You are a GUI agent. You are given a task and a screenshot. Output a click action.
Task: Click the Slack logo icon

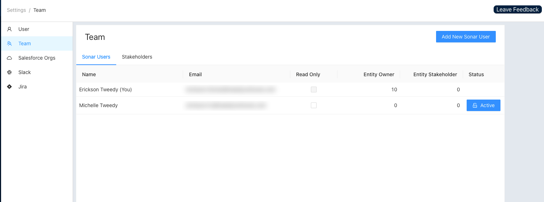[x=9, y=72]
